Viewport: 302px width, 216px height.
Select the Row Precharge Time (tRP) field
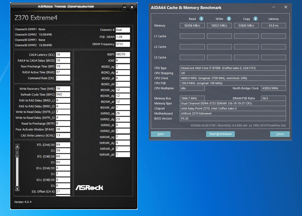[x=63, y=66]
